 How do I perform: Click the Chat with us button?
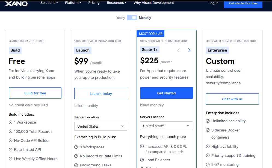(x=232, y=99)
